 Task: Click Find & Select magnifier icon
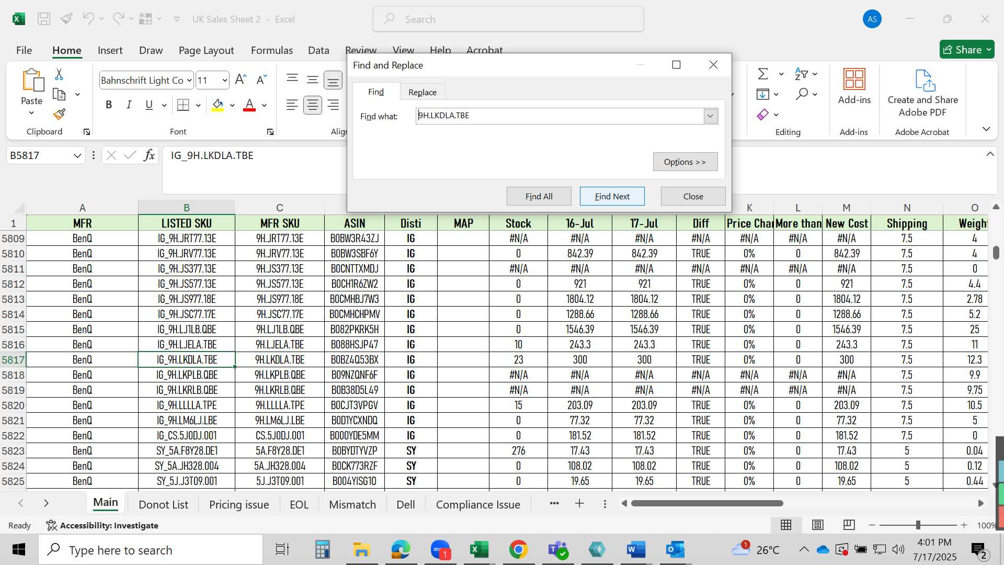click(x=802, y=94)
